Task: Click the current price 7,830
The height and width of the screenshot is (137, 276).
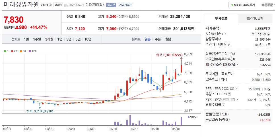Action: tap(14, 20)
